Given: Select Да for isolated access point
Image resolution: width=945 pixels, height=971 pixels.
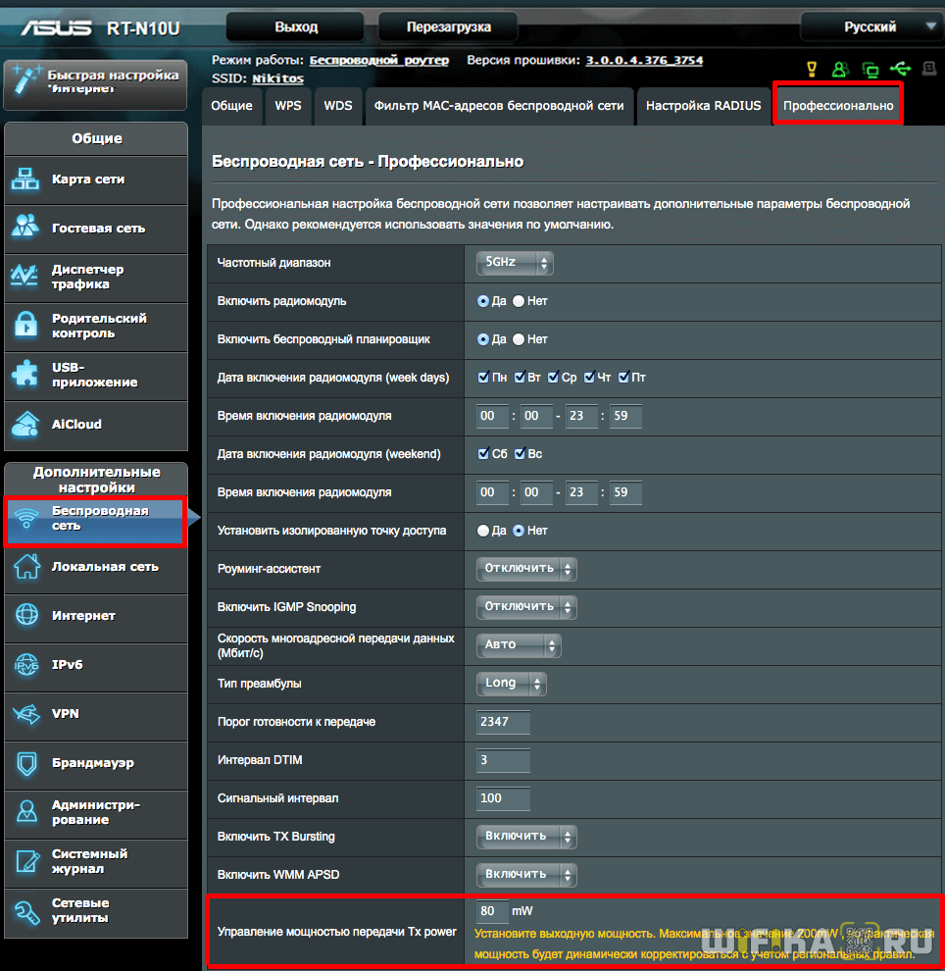Looking at the screenshot, I should coord(483,531).
